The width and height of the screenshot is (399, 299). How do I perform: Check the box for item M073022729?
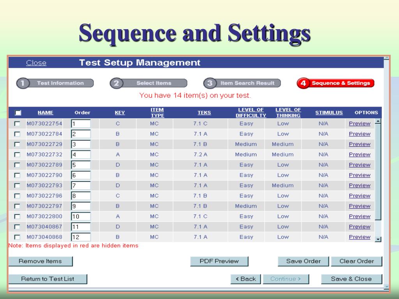tap(17, 144)
